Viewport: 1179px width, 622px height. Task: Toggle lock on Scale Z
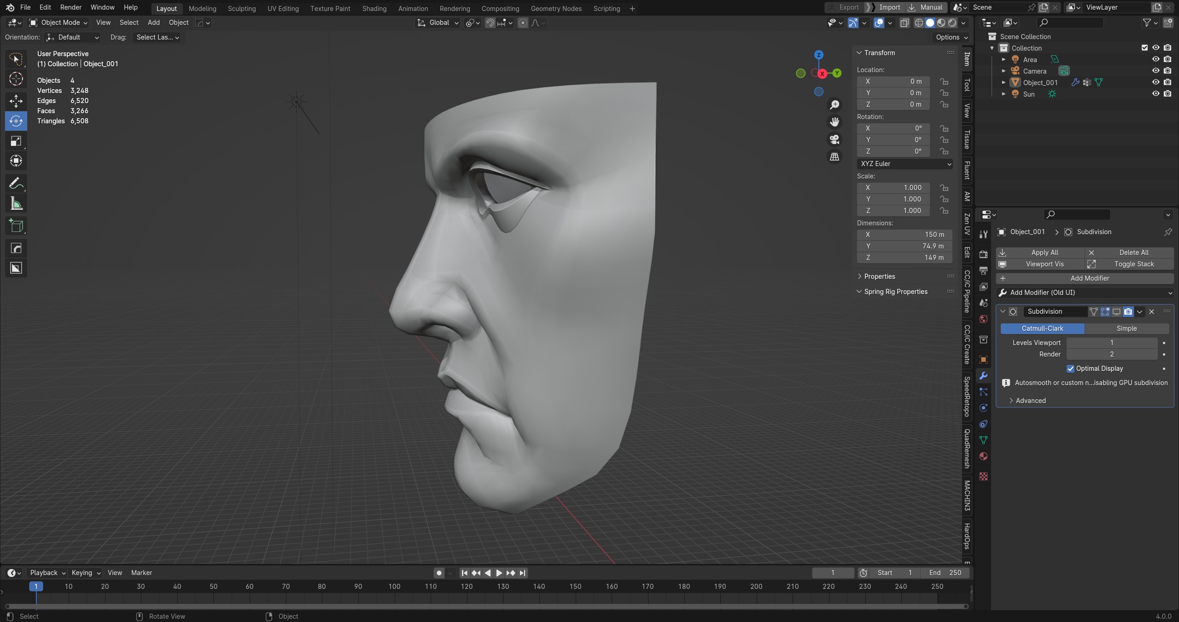pyautogui.click(x=944, y=211)
